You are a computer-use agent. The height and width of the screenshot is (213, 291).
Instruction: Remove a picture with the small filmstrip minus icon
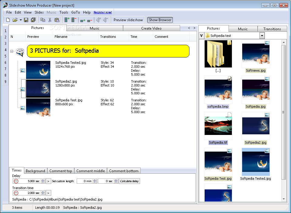pos(90,20)
